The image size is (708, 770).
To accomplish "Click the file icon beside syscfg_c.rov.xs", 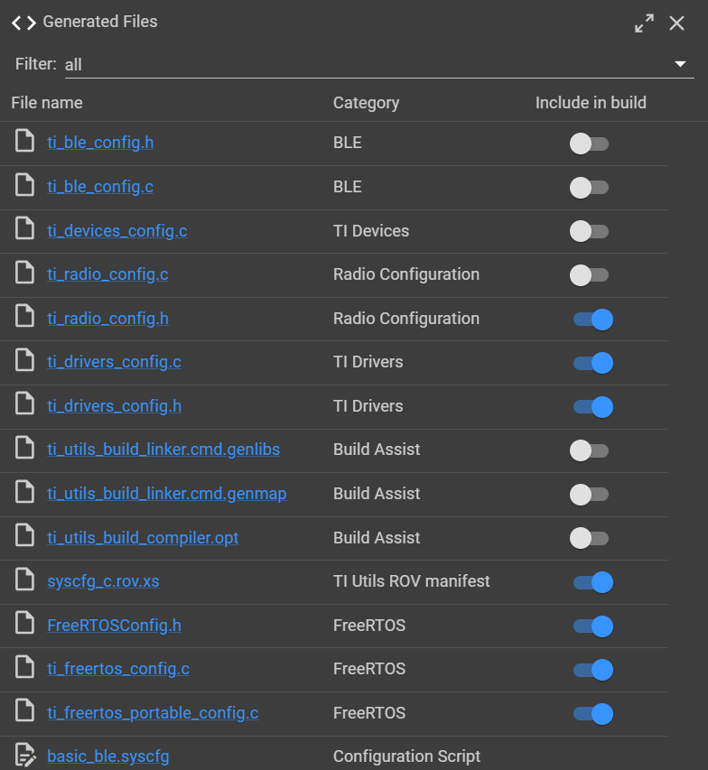I will point(24,582).
